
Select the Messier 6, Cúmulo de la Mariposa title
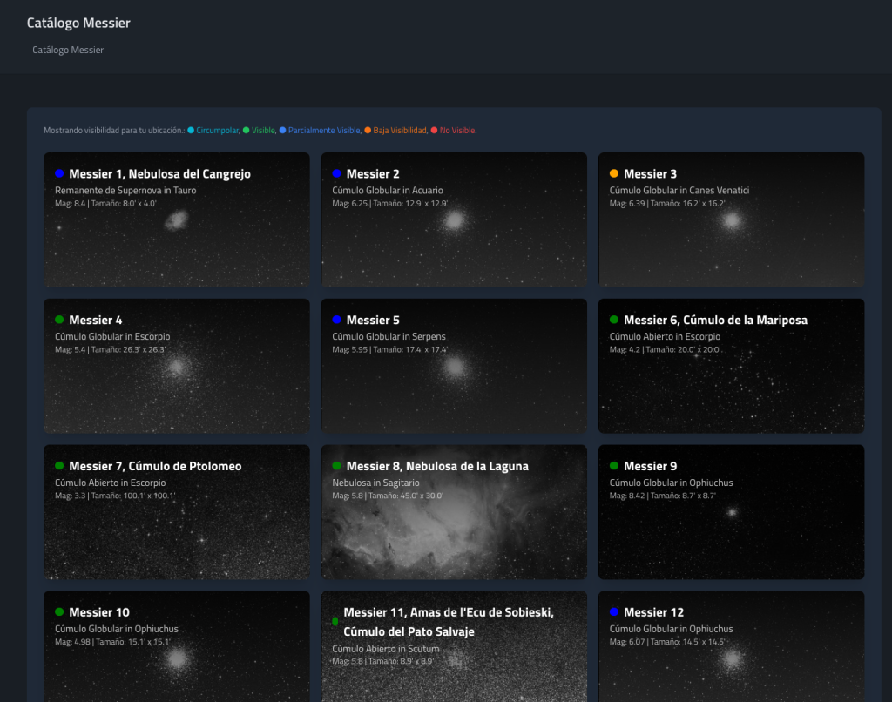pos(716,321)
